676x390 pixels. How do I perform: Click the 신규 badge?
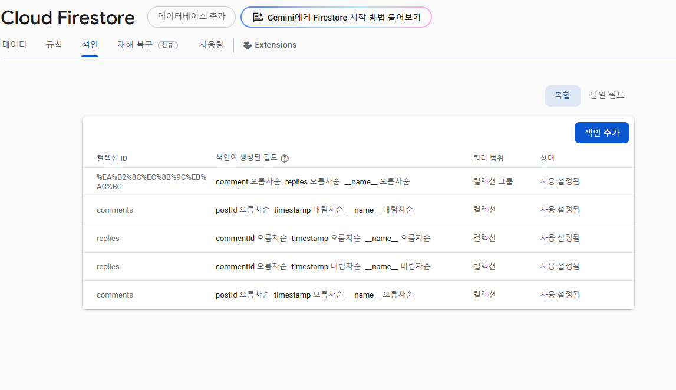pos(168,45)
